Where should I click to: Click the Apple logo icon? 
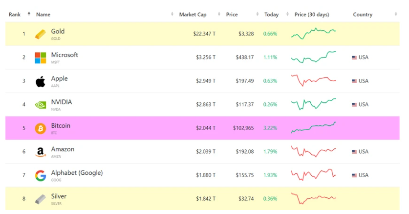(40, 81)
